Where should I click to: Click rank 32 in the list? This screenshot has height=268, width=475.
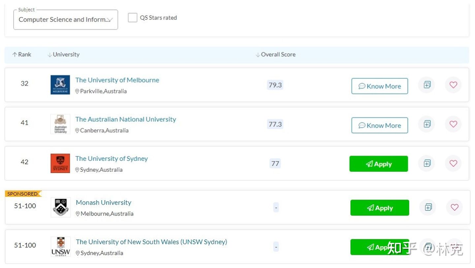tap(24, 83)
